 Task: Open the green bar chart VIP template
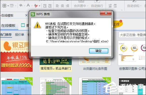coord(56,86)
